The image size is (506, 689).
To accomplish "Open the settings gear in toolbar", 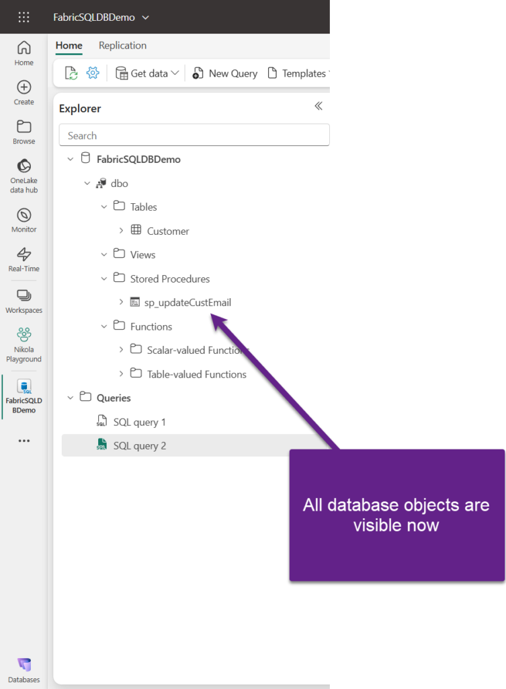I will 93,73.
